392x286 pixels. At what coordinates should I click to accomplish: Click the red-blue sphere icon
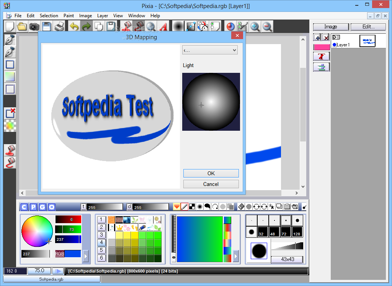click(x=230, y=26)
